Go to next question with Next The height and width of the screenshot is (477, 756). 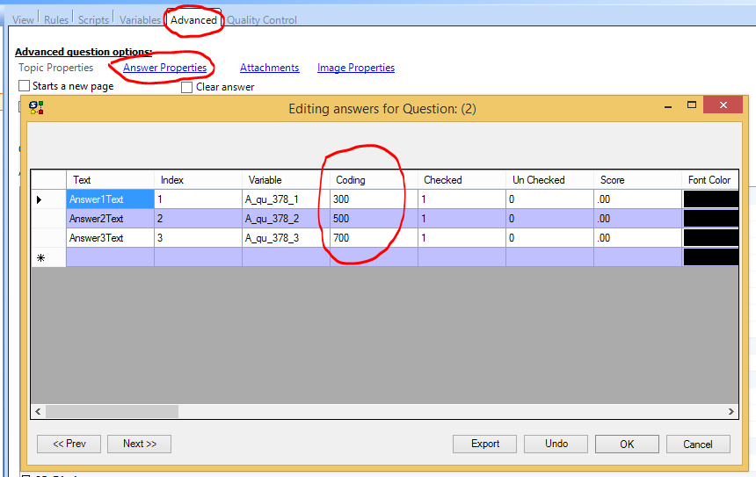coord(140,444)
